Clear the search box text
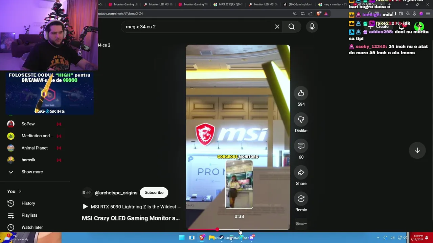Viewport: 433px width, 243px height. point(277,27)
